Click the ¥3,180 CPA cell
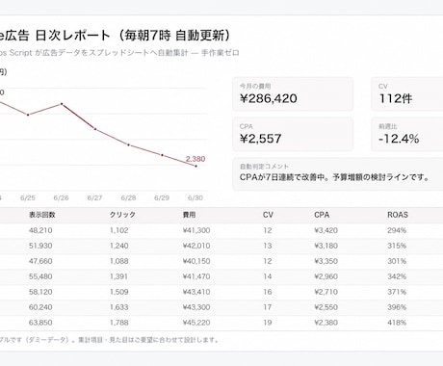The image size is (443, 366). 326,246
